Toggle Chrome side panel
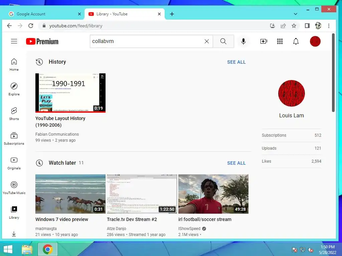The height and width of the screenshot is (256, 342). (x=307, y=26)
